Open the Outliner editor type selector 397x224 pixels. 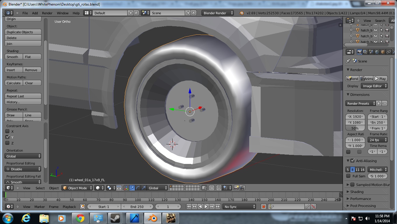click(x=350, y=20)
